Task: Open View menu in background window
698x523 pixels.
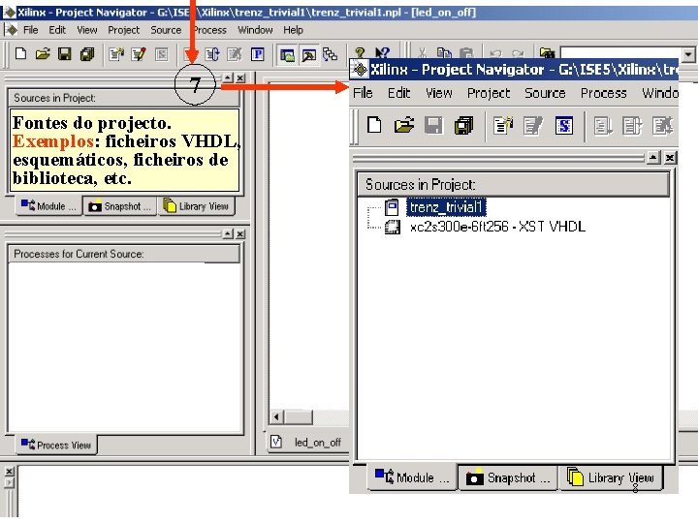Action: pyautogui.click(x=87, y=30)
